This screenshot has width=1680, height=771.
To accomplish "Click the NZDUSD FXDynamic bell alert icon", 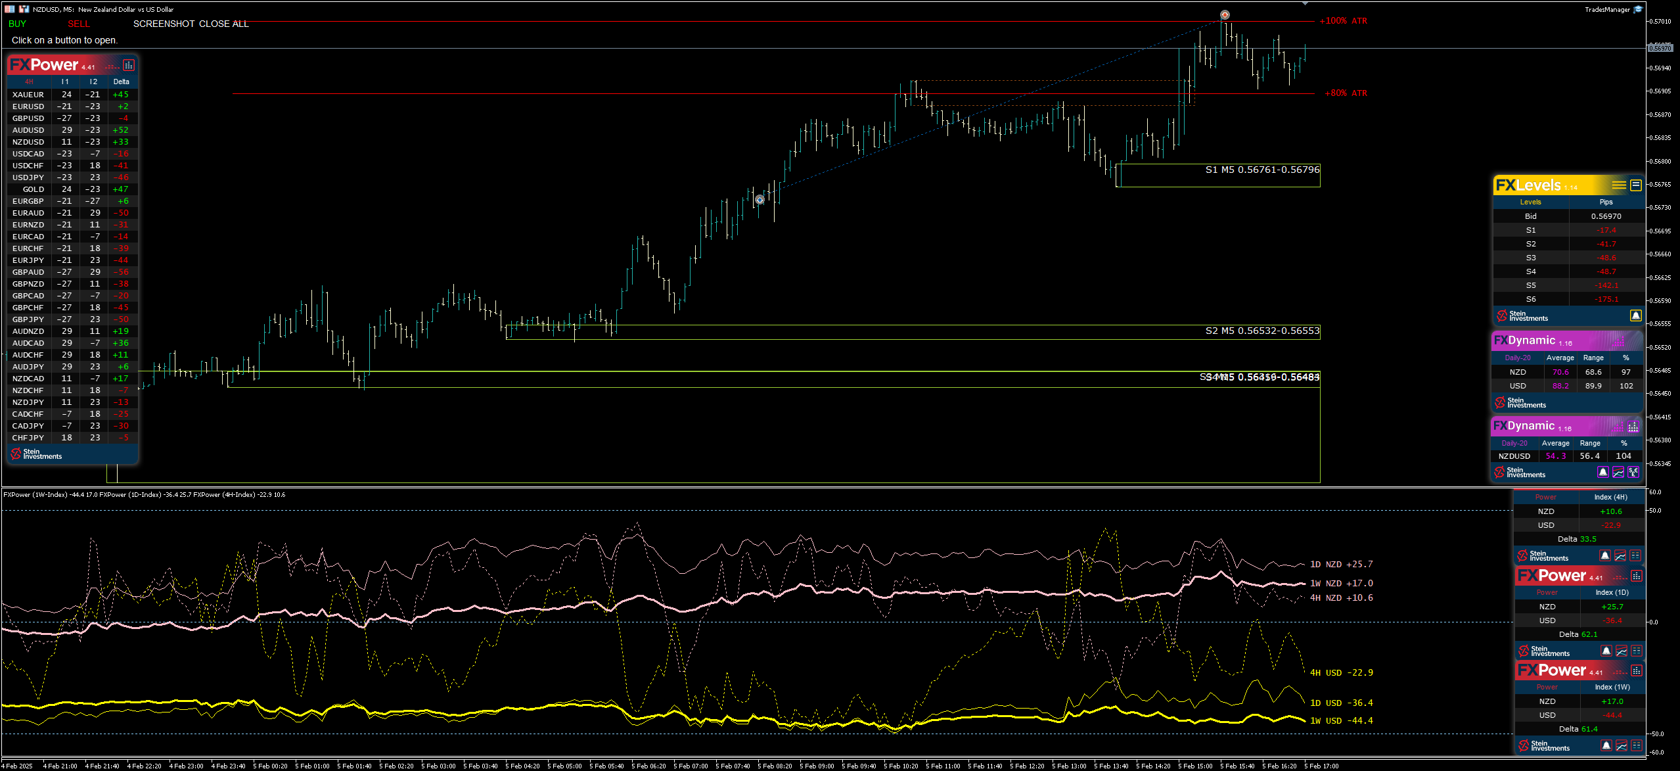I will (x=1603, y=473).
